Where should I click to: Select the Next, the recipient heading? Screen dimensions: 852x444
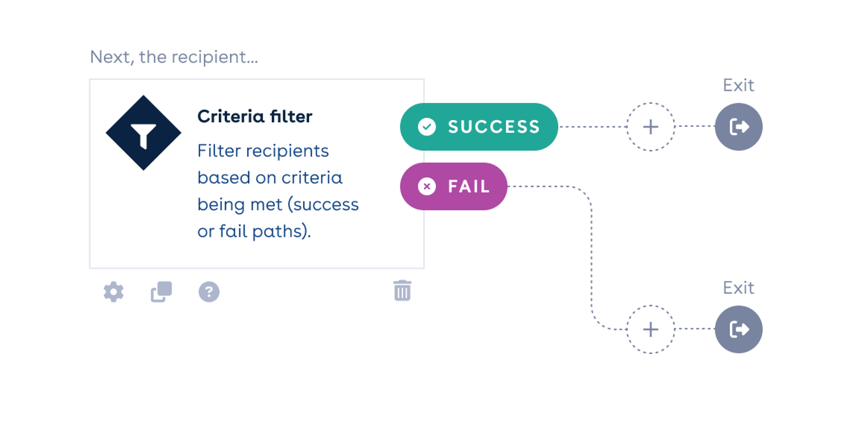pyautogui.click(x=174, y=57)
